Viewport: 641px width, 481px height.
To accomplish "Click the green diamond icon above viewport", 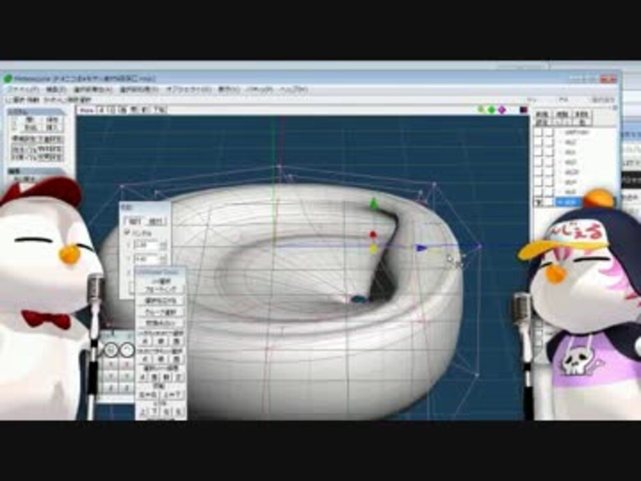I will [x=491, y=110].
